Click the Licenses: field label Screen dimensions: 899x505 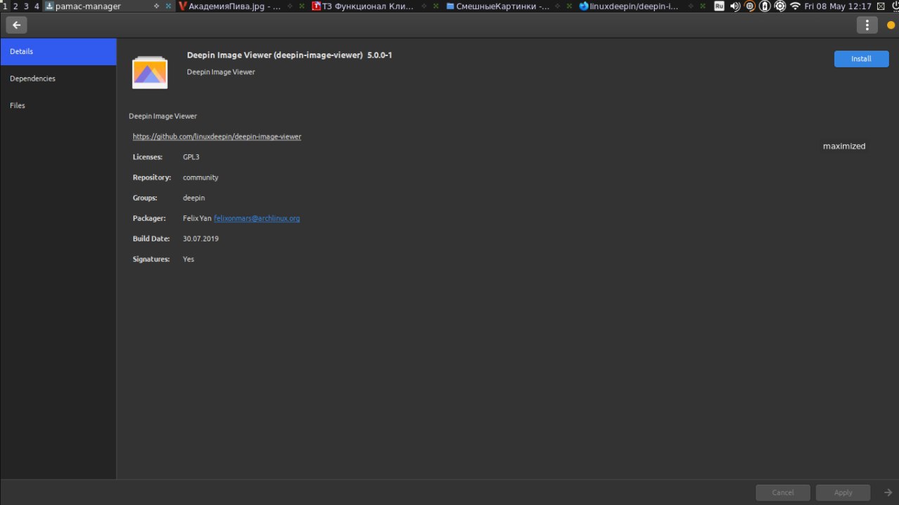[147, 157]
